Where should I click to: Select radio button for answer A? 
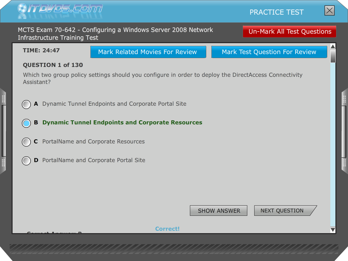[x=26, y=104]
